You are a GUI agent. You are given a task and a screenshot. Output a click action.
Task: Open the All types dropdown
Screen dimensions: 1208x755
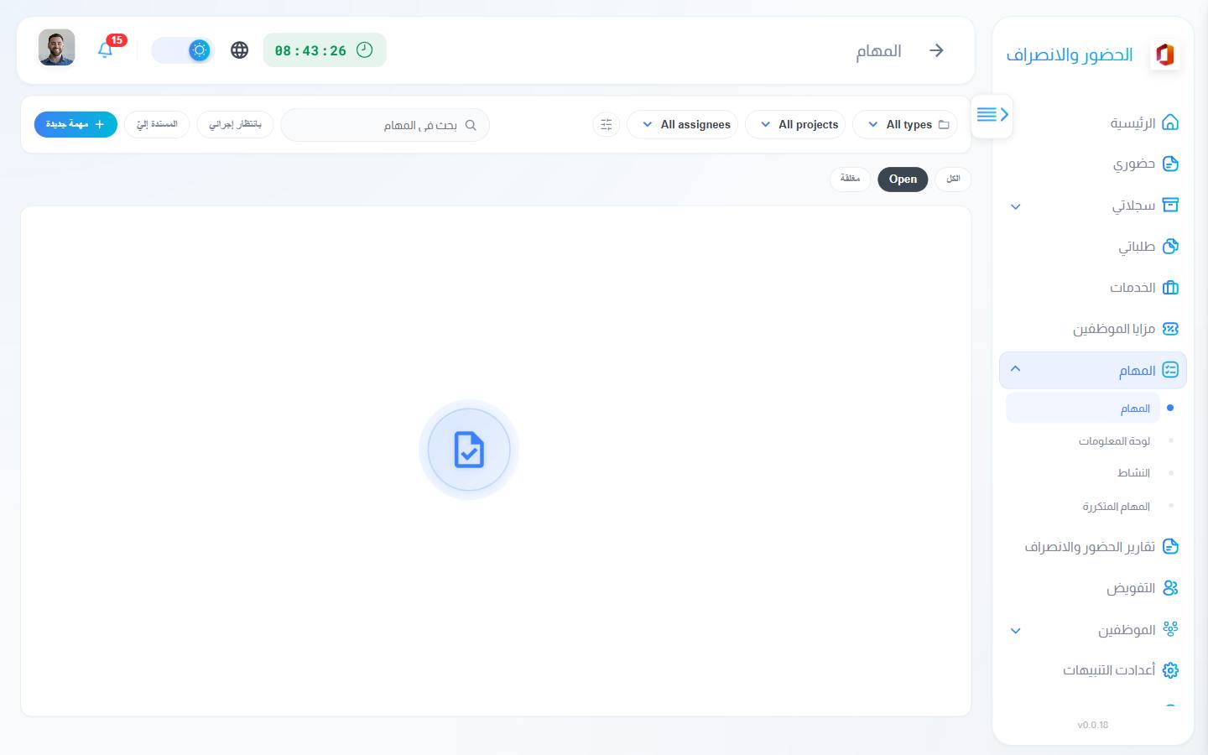(x=905, y=124)
